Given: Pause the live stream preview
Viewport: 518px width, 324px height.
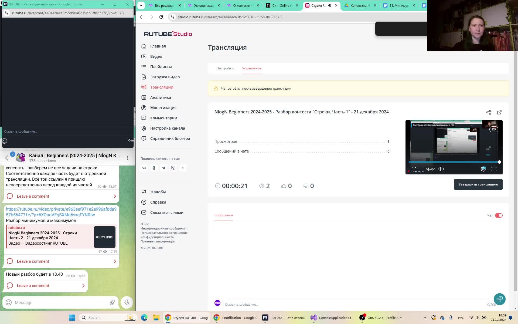Looking at the screenshot, I should pos(414,168).
